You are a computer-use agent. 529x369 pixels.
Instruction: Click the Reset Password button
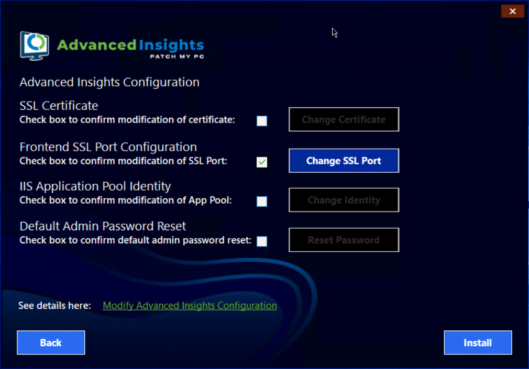tap(344, 240)
